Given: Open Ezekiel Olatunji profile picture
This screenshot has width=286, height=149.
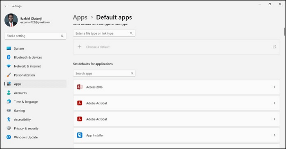Looking at the screenshot, I should click(x=11, y=20).
